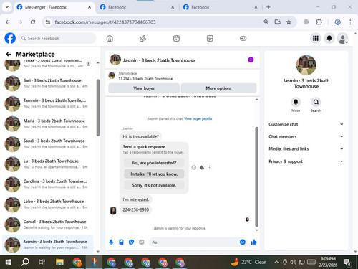
Task: Send a thumbs-up like
Action: click(253, 242)
